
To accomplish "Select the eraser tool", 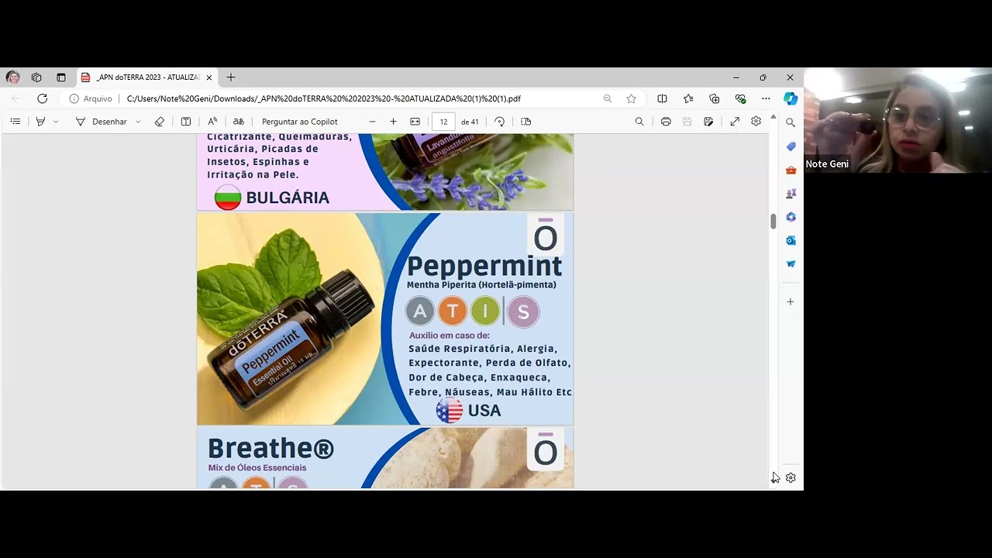I will (x=160, y=122).
